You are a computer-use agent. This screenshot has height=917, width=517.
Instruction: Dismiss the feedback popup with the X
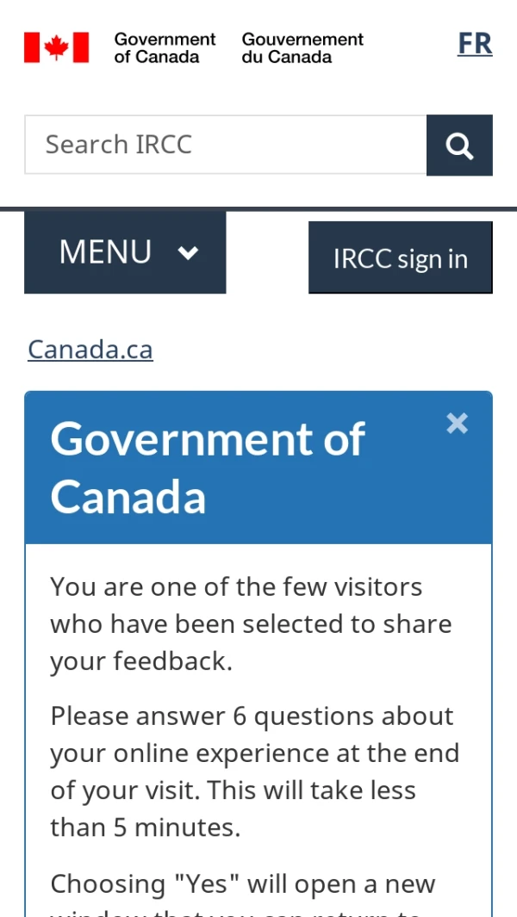[458, 423]
